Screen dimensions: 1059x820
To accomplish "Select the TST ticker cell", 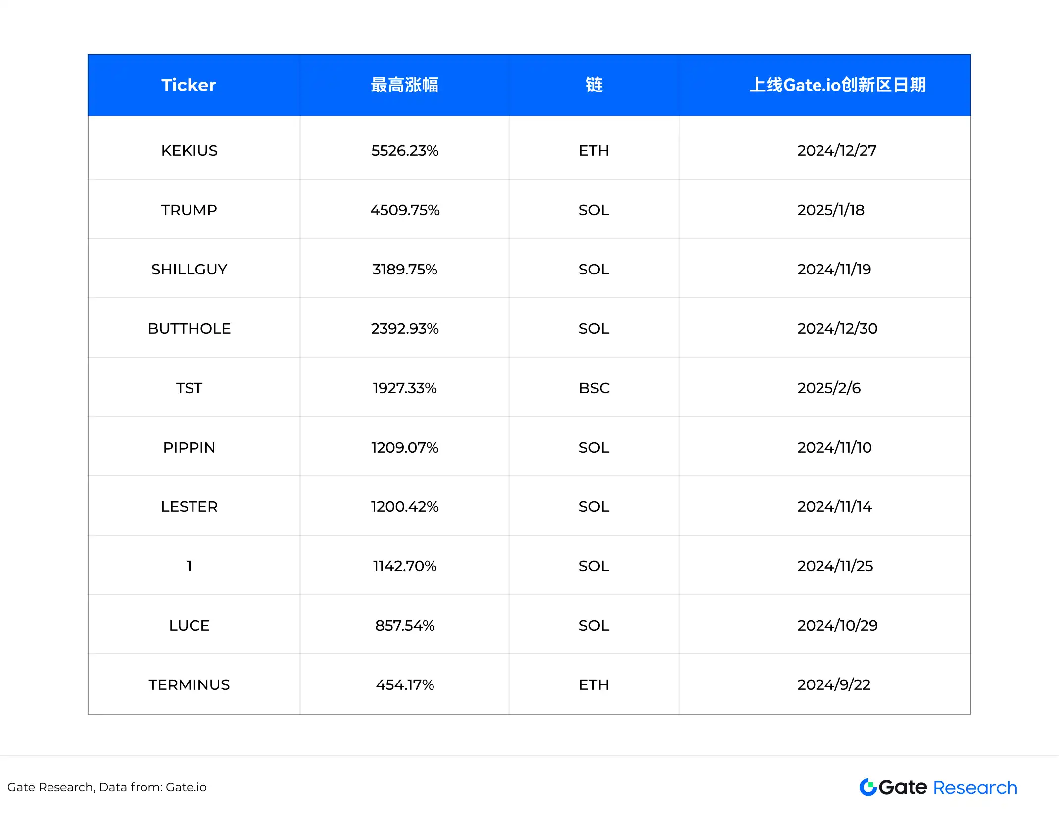I will coord(189,388).
